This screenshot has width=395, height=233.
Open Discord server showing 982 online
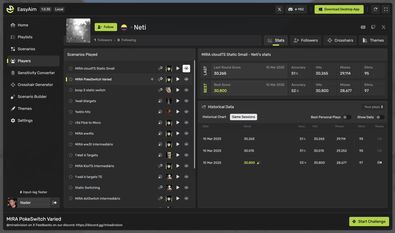click(296, 9)
